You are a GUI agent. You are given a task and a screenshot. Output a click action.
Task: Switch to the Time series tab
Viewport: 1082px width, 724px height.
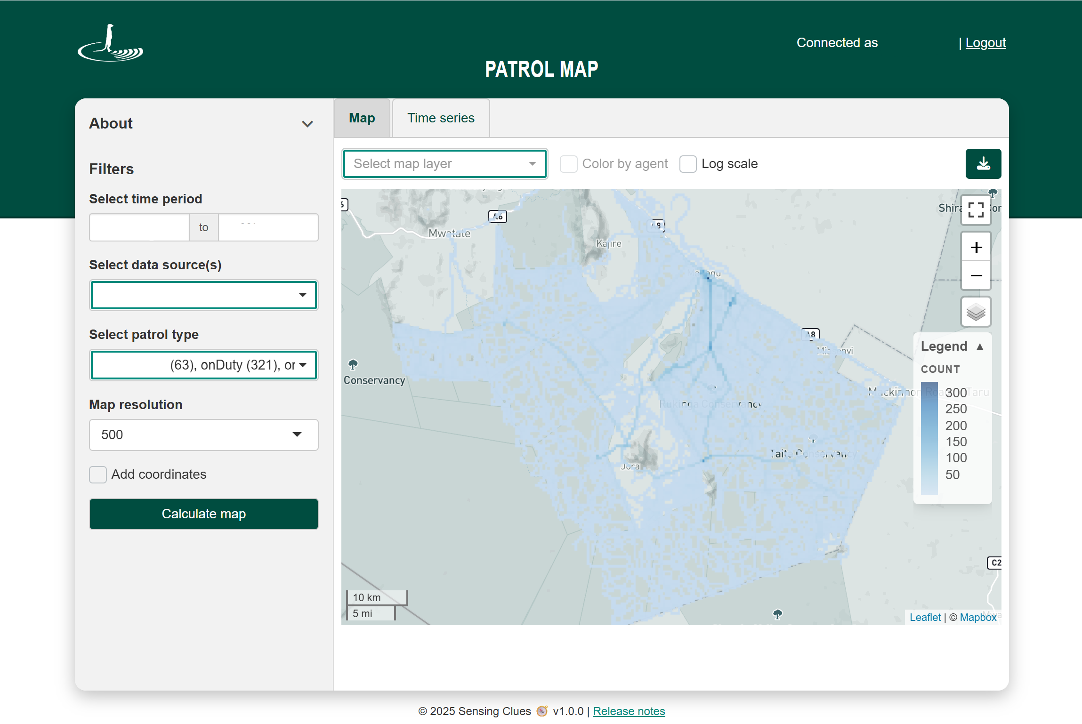(441, 118)
